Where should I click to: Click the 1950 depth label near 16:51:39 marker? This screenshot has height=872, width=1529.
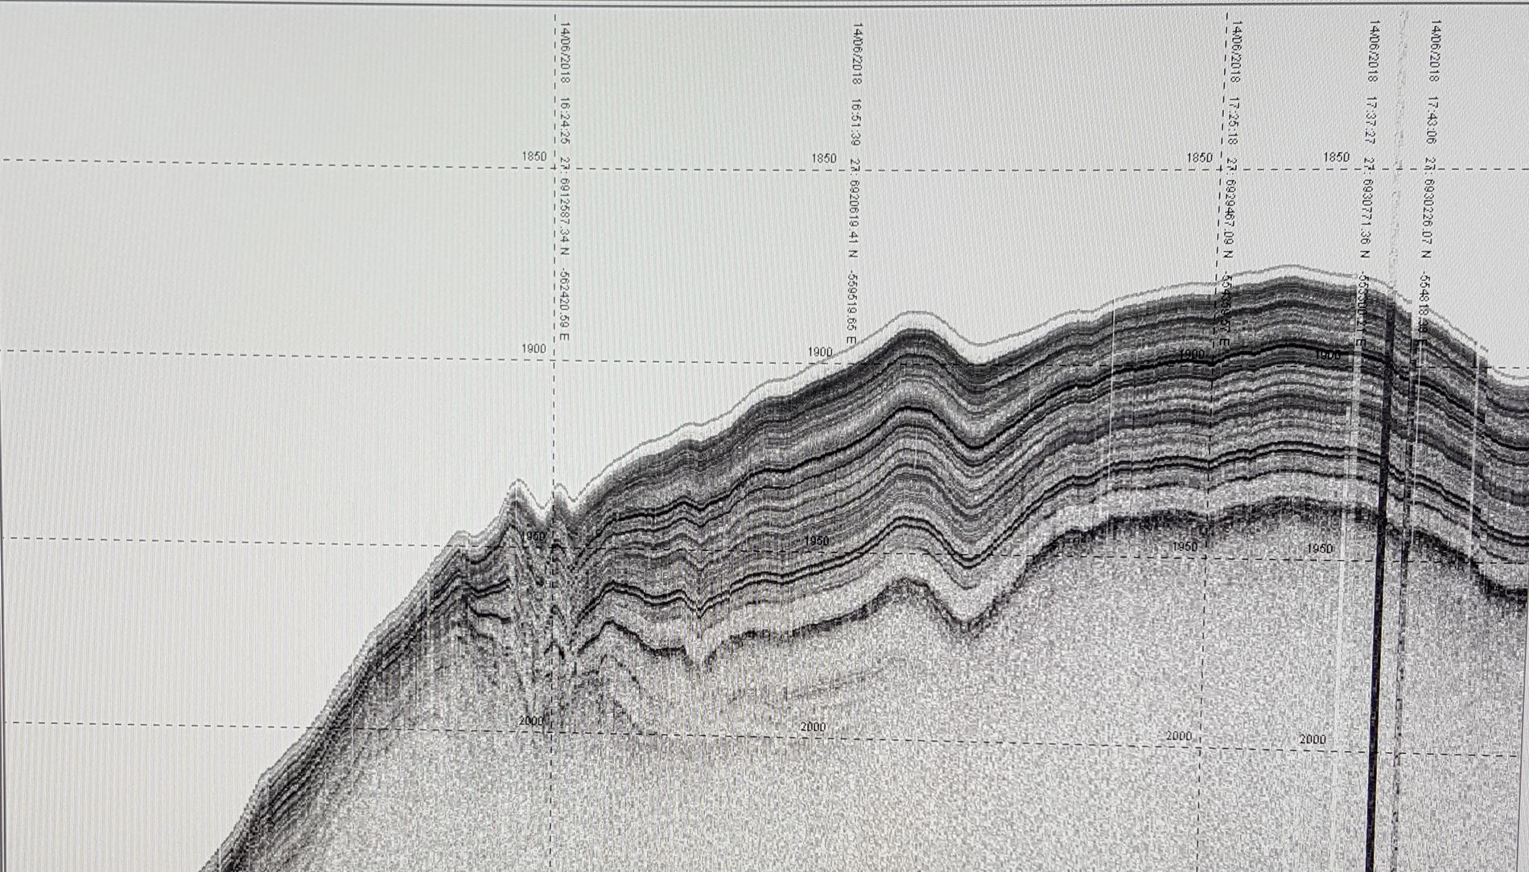point(816,541)
